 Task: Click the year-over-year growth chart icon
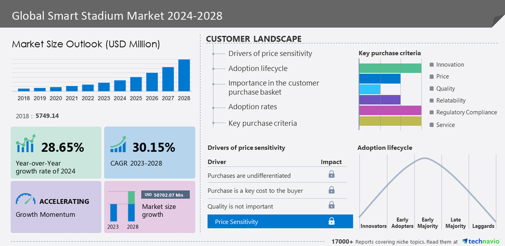26,143
